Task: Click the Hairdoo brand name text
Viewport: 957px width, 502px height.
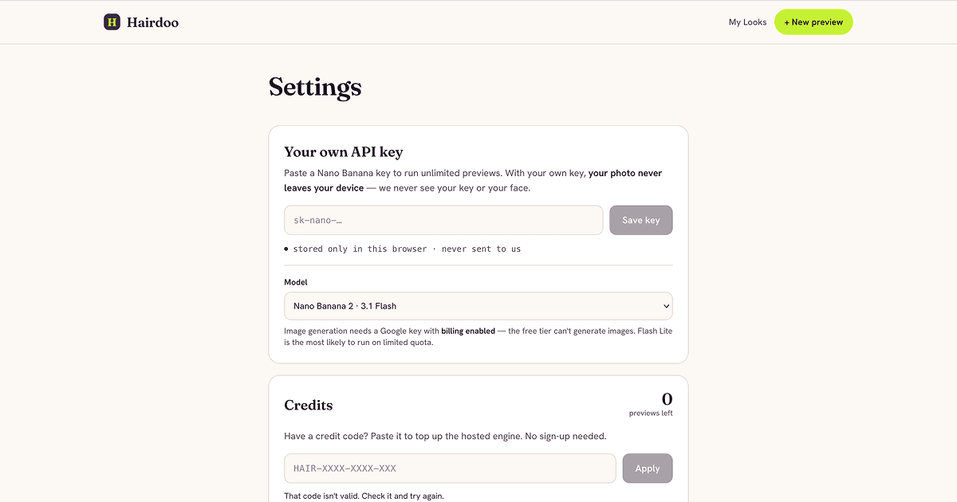Action: click(152, 22)
